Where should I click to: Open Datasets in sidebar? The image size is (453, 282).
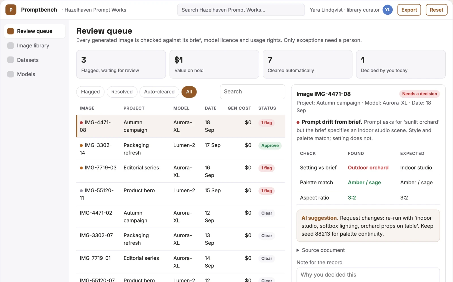tap(35, 60)
